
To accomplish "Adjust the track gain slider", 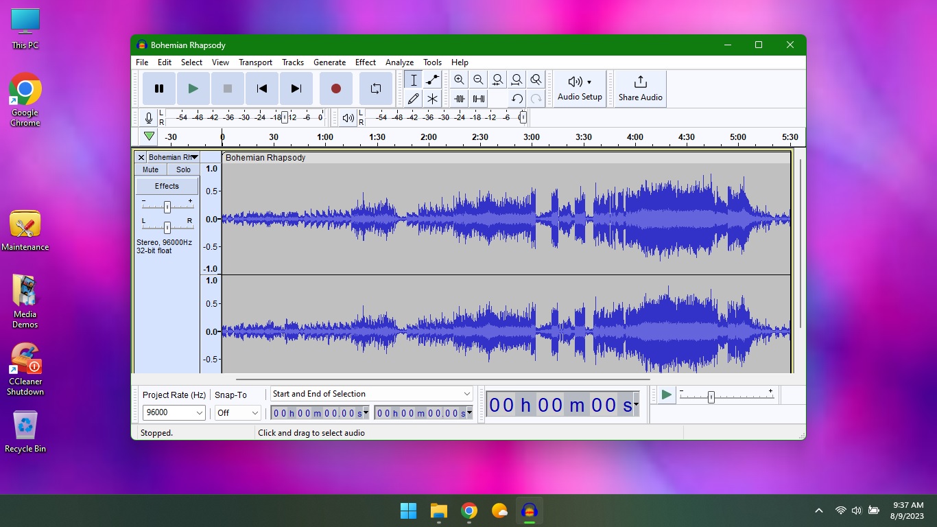I will 167,207.
